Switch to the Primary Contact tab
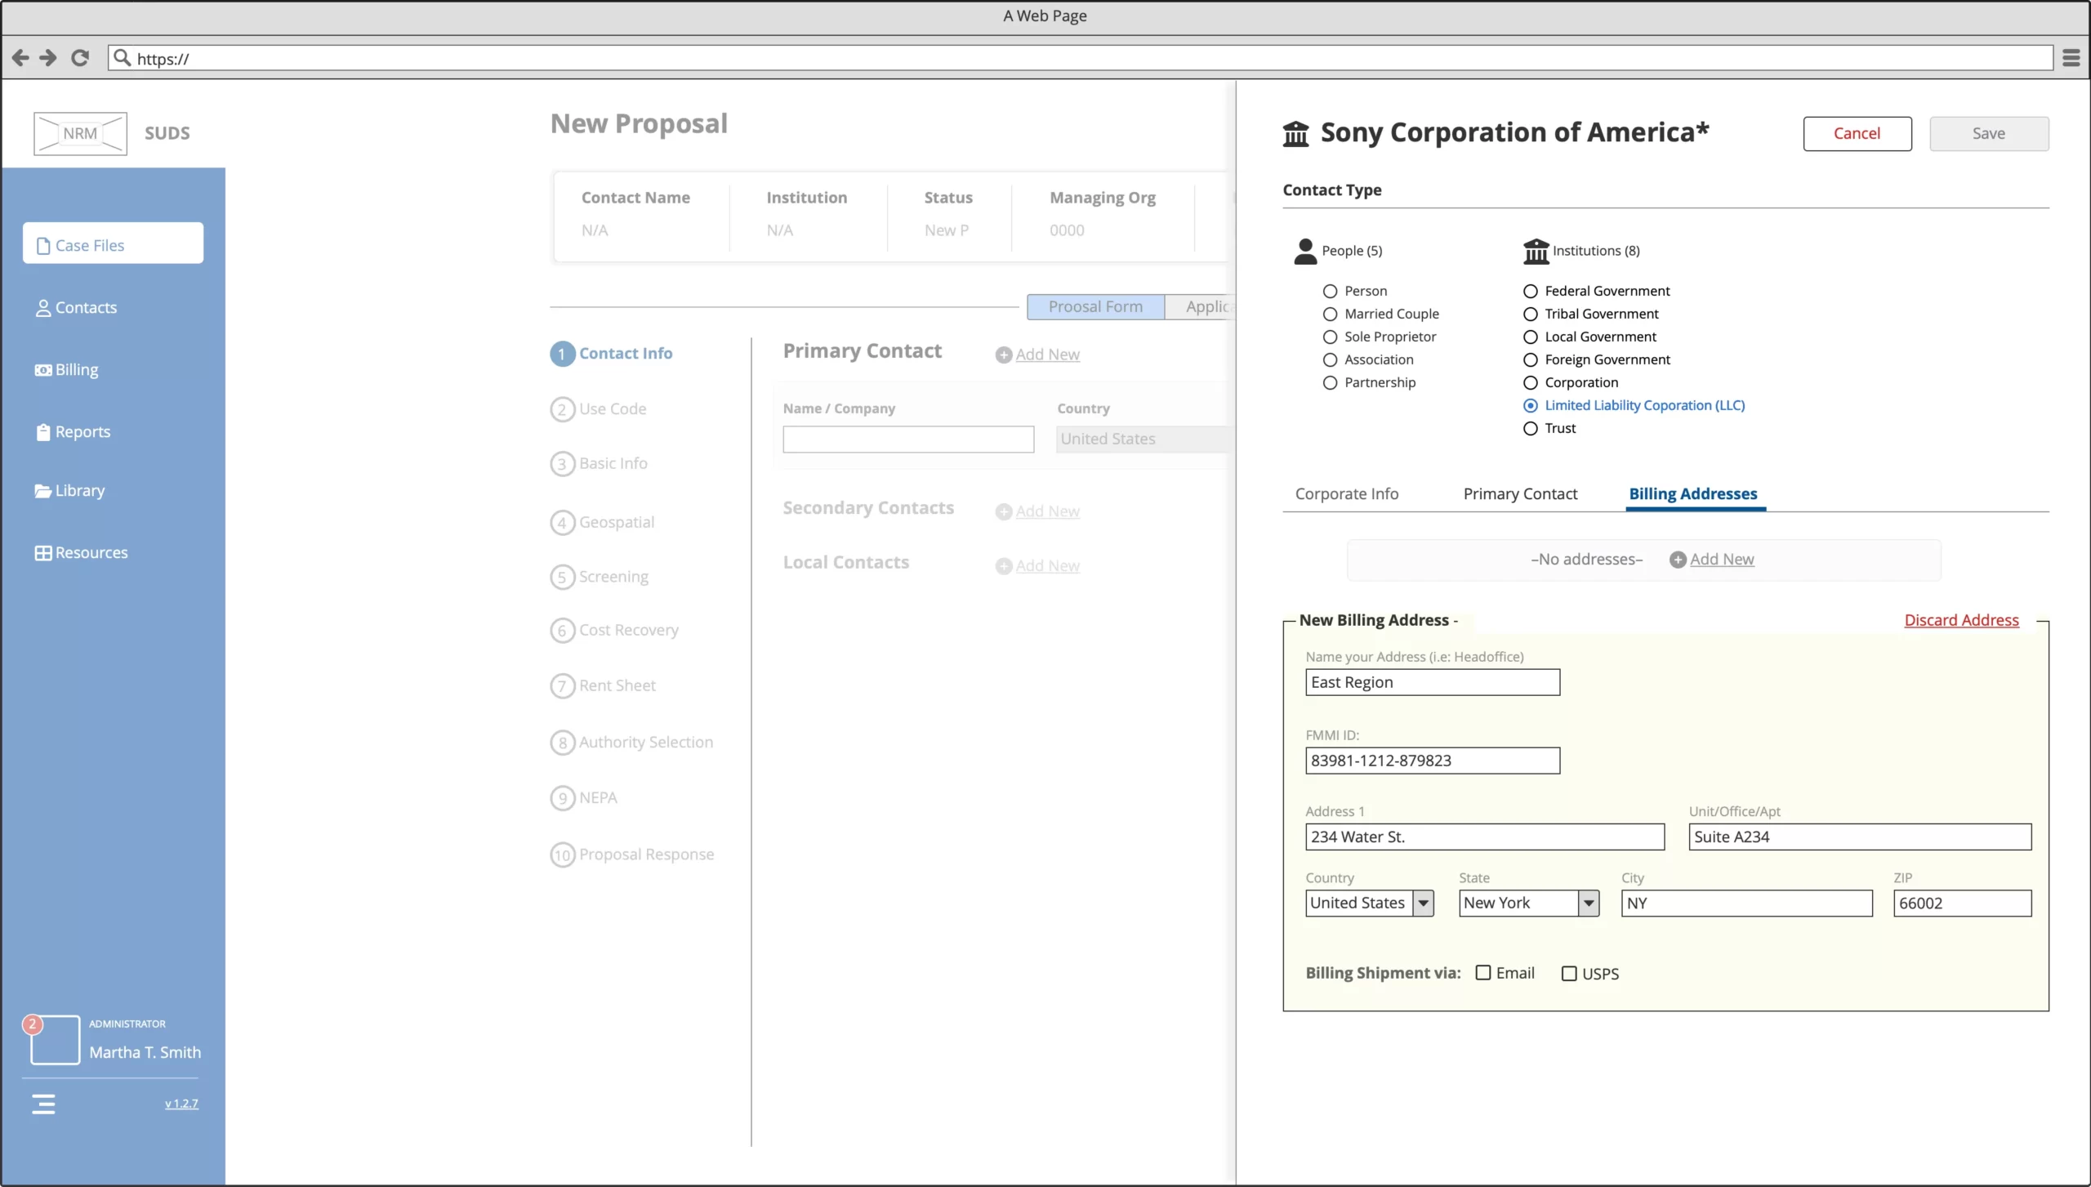Screen dimensions: 2091x1187 click(1520, 494)
